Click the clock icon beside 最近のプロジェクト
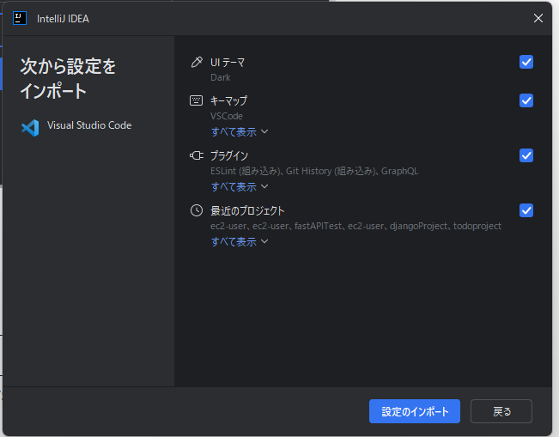This screenshot has width=559, height=437. pyautogui.click(x=196, y=210)
